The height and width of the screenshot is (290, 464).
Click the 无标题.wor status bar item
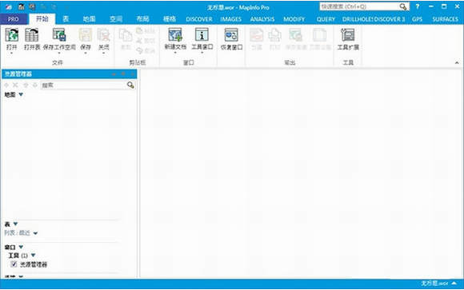[434, 284]
